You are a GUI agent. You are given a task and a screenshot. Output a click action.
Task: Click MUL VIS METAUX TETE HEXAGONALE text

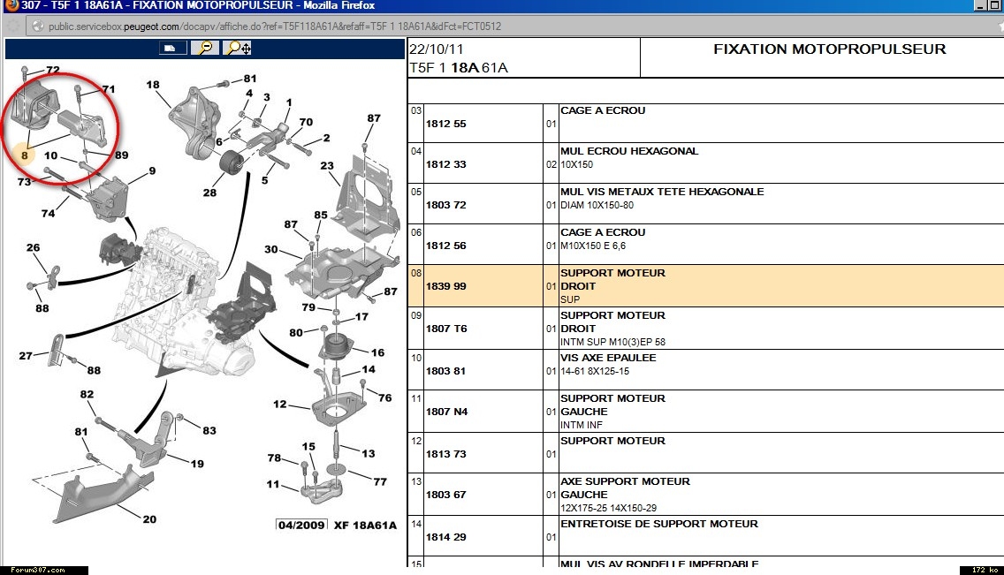click(662, 192)
